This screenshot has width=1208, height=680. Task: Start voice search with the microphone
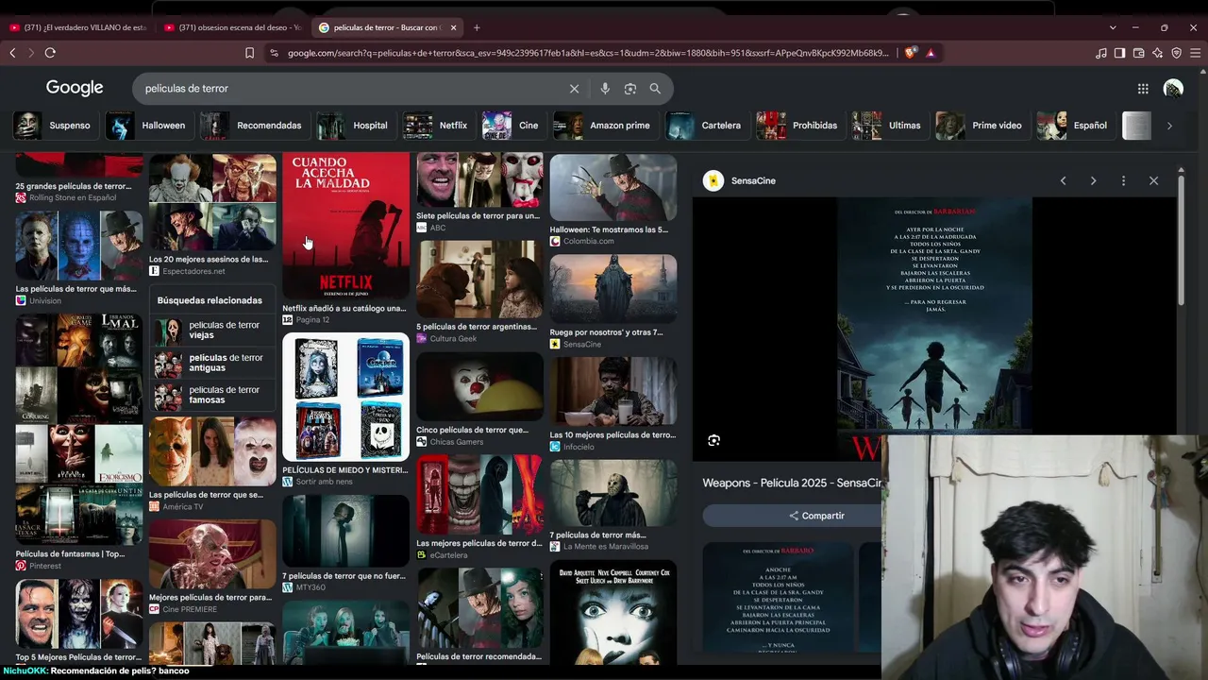click(x=605, y=89)
